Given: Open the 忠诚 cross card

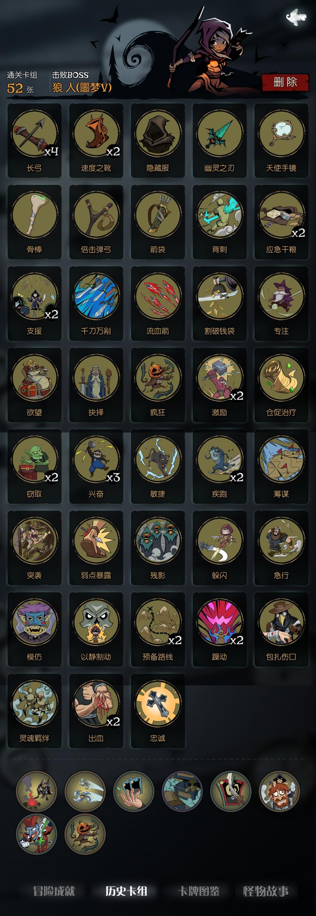Looking at the screenshot, I should tap(158, 711).
